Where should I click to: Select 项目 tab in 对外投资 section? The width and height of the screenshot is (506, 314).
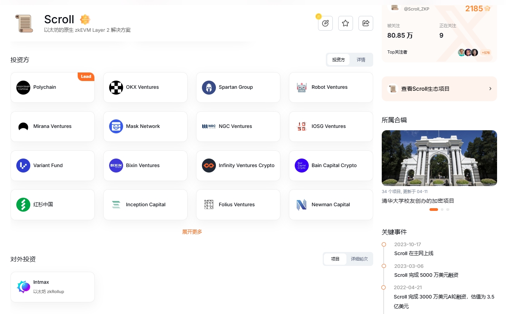pyautogui.click(x=335, y=259)
